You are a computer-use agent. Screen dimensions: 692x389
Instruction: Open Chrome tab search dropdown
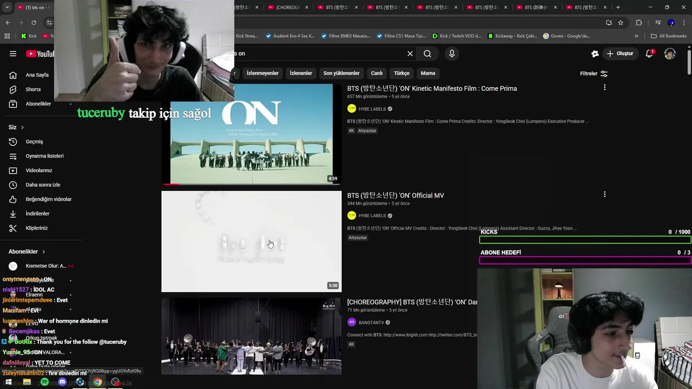[x=7, y=8]
